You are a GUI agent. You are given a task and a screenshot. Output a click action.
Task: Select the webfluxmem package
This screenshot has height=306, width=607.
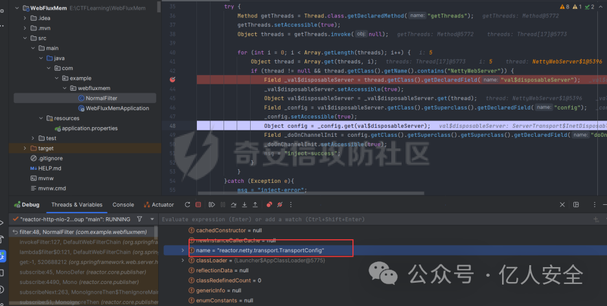tap(90, 88)
